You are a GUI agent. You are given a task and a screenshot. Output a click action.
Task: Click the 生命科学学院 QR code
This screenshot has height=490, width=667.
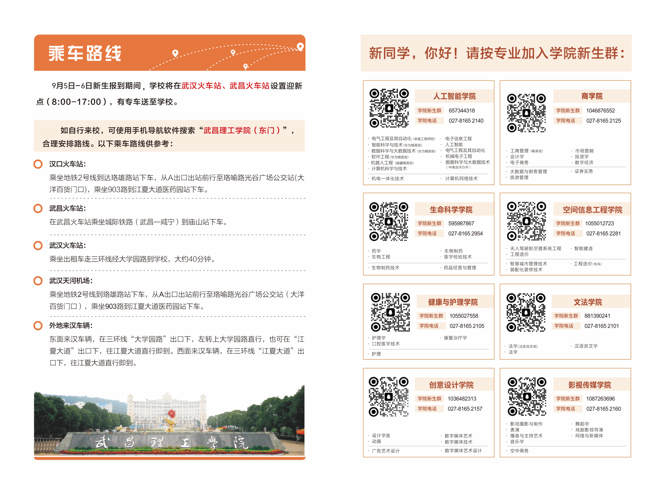tap(389, 221)
